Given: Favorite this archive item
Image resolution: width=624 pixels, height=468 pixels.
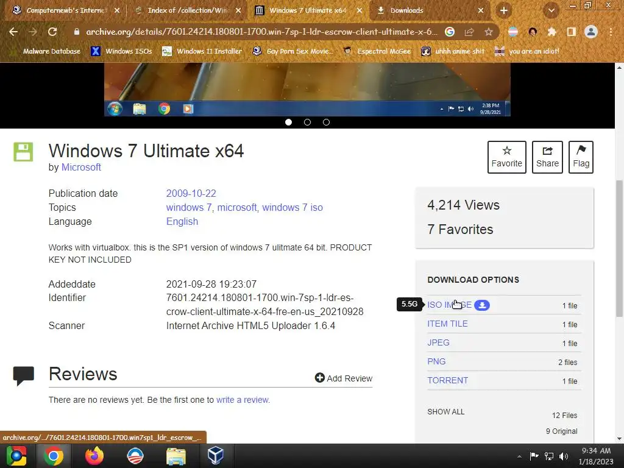Looking at the screenshot, I should click(x=506, y=157).
